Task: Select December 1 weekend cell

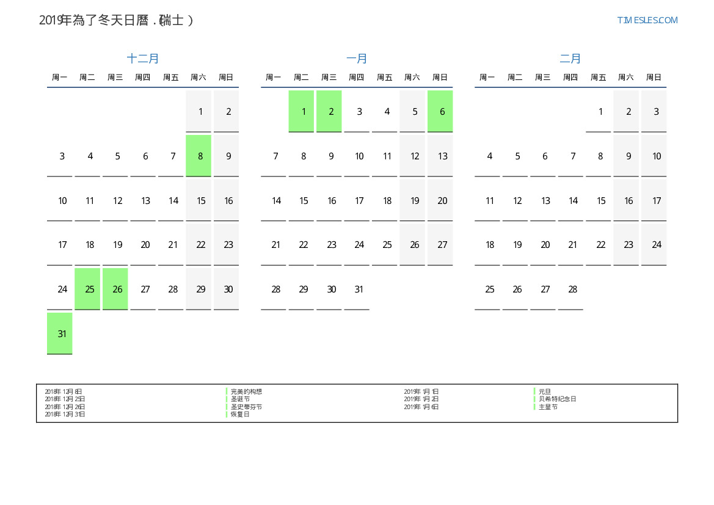Action: click(x=199, y=111)
